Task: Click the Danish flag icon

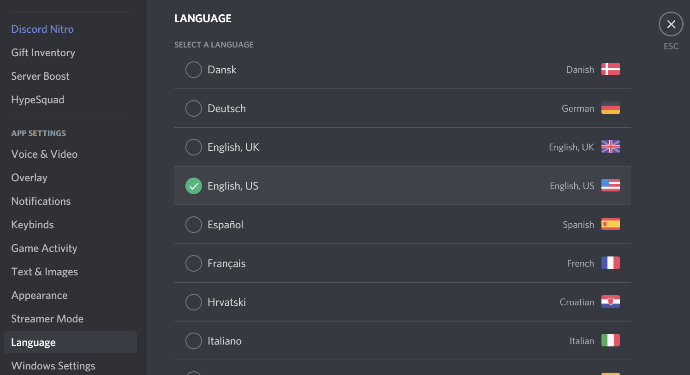Action: click(x=610, y=69)
